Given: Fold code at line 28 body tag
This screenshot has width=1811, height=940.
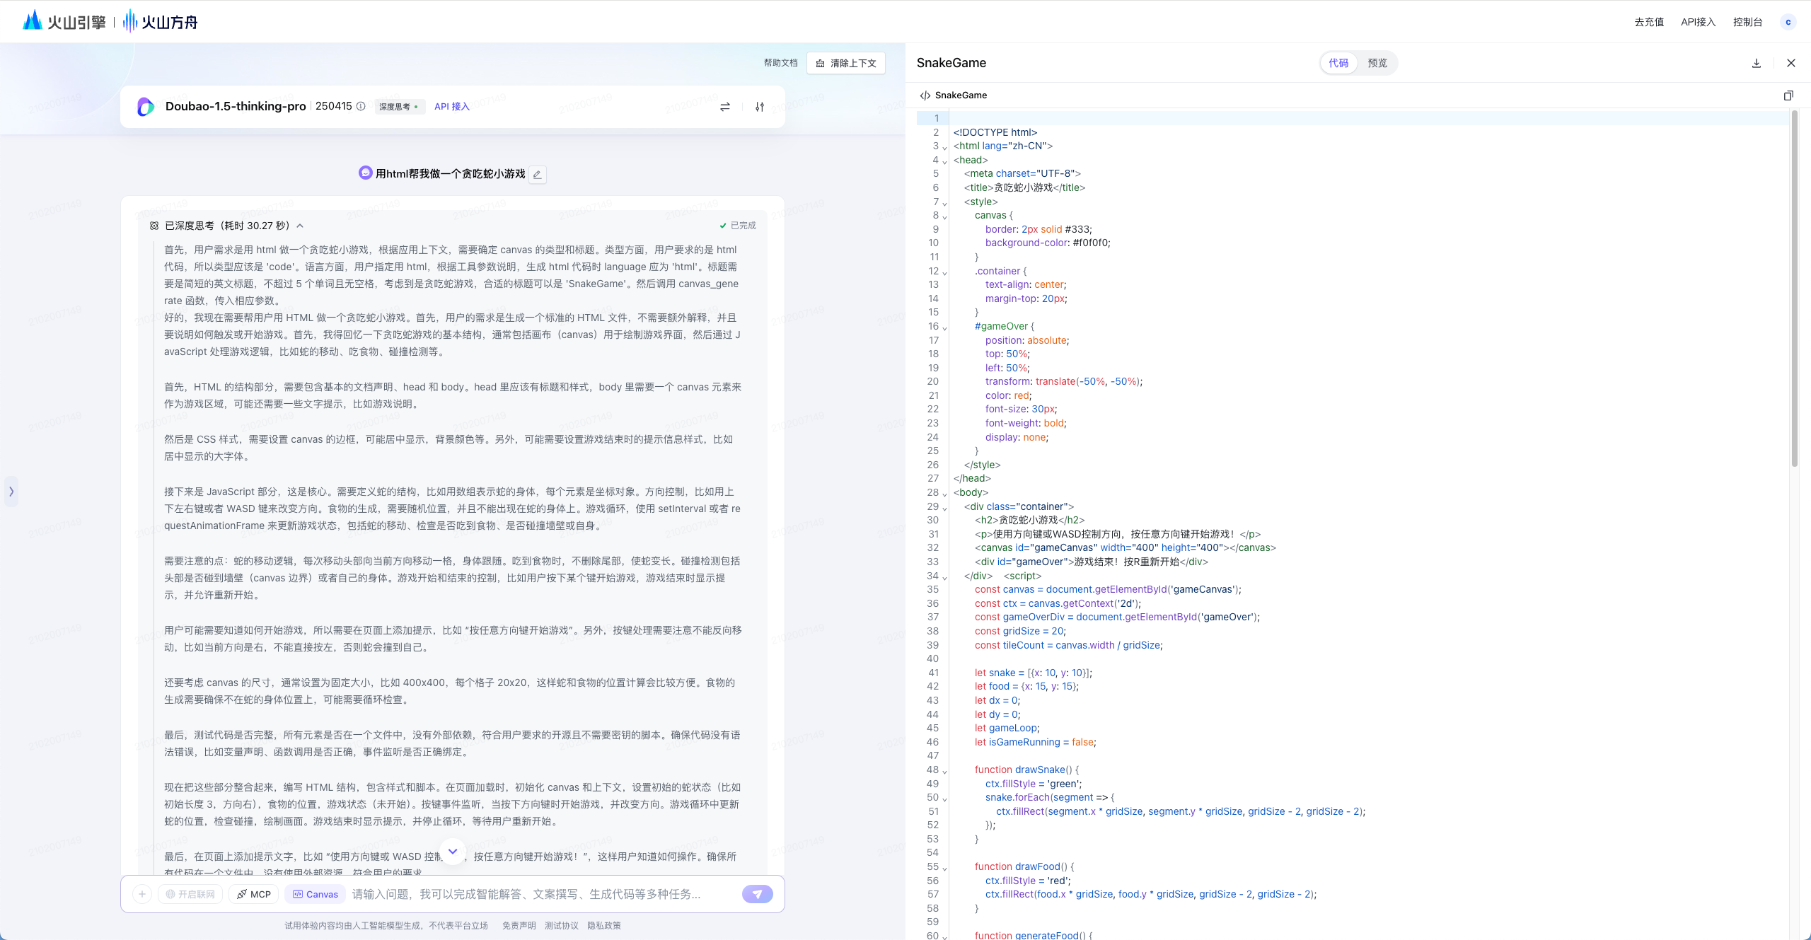Looking at the screenshot, I should [x=945, y=494].
